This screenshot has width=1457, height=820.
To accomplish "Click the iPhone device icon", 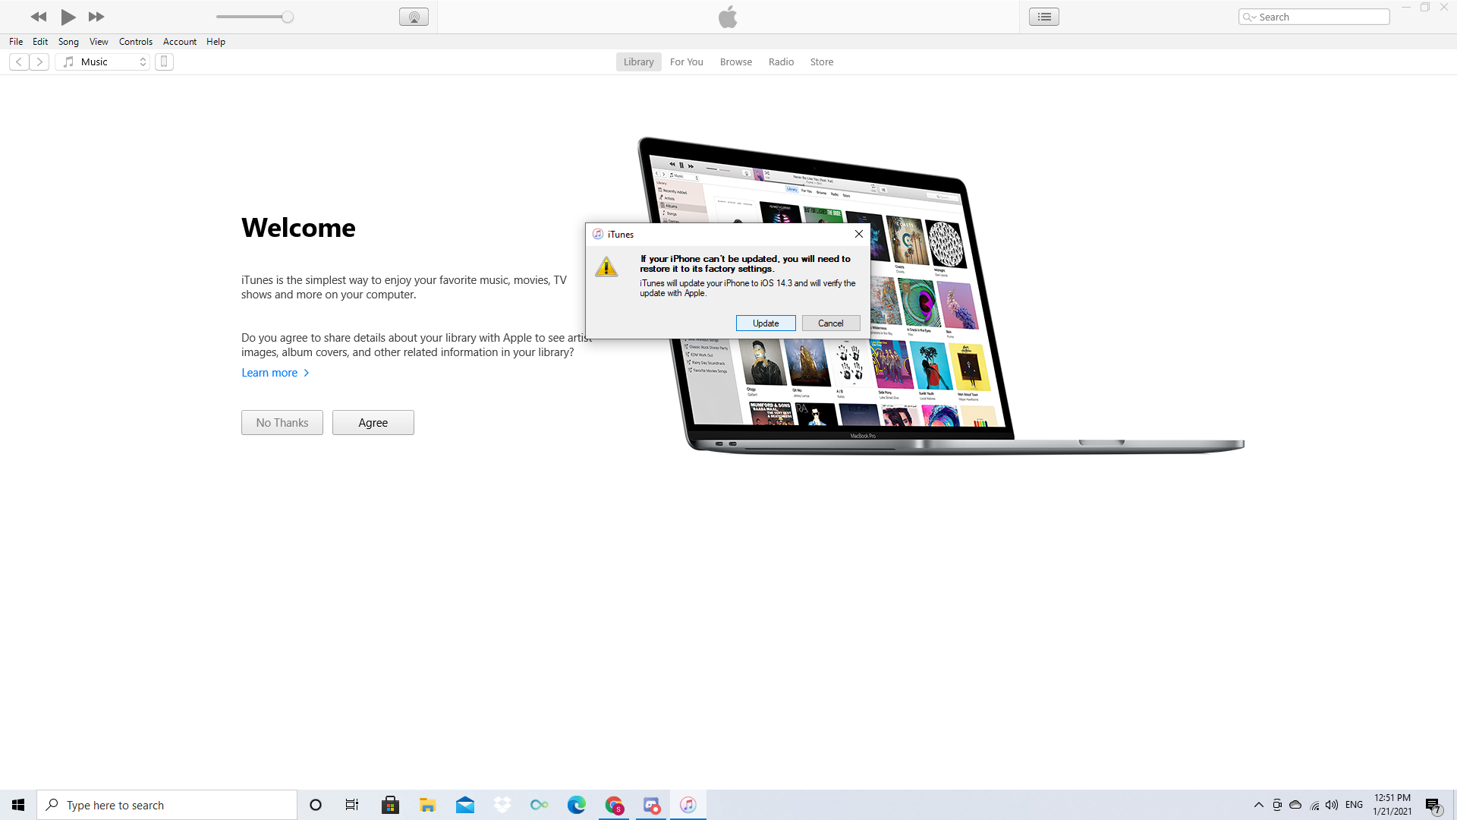I will 164,61.
